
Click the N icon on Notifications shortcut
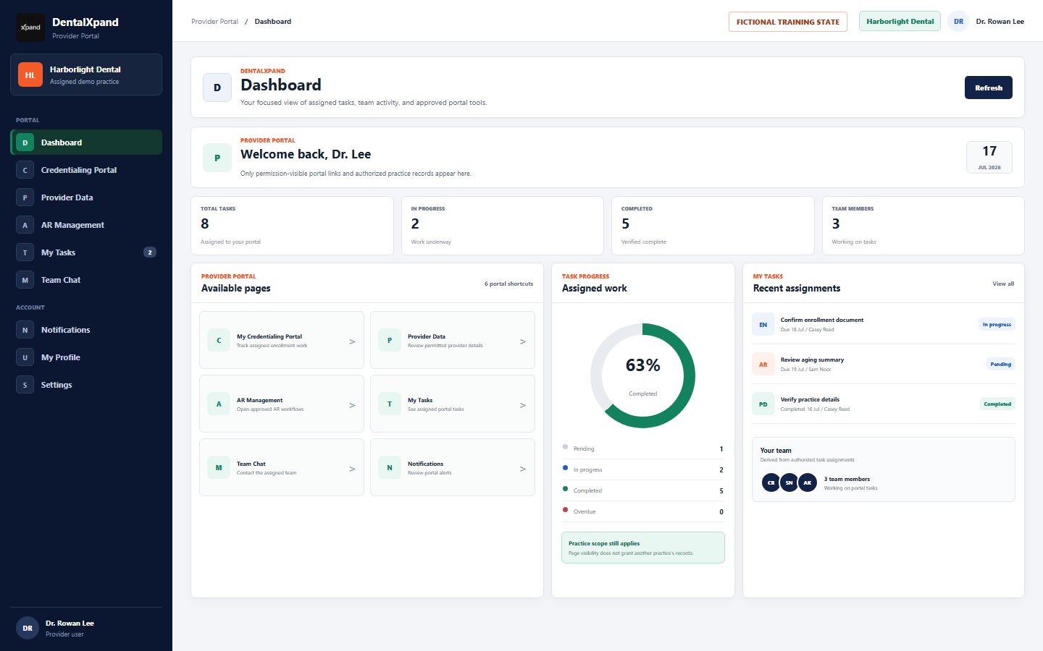390,467
